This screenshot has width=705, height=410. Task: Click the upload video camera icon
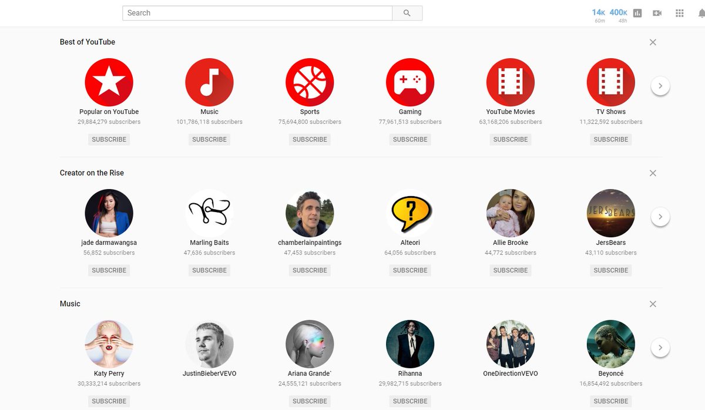[x=657, y=13]
